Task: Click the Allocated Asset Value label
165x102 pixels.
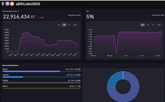Action: 10,11
